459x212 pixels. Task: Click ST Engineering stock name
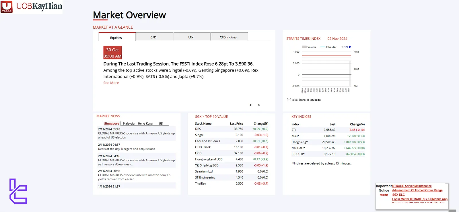click(x=205, y=177)
